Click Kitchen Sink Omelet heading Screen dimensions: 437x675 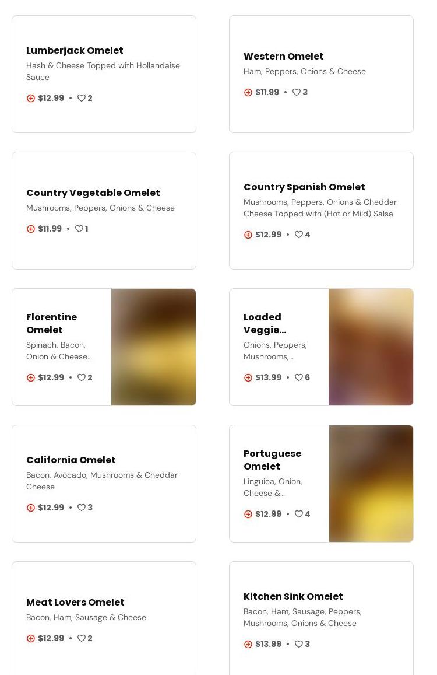pos(293,597)
